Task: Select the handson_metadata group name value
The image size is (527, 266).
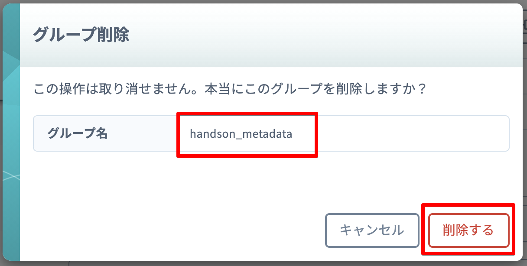Action: [241, 134]
